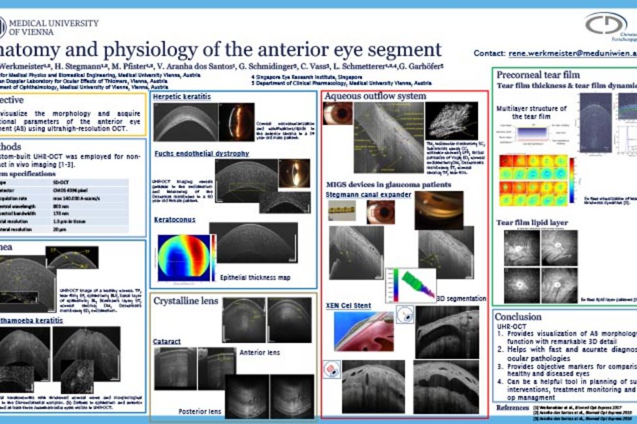Click the Keratoconus section heading

(x=174, y=220)
